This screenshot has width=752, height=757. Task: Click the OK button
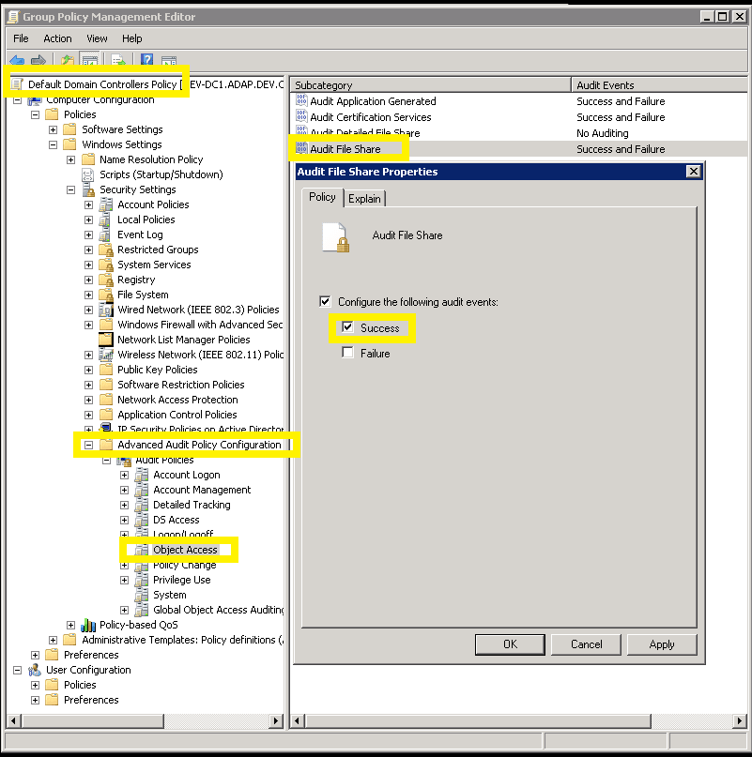(510, 644)
